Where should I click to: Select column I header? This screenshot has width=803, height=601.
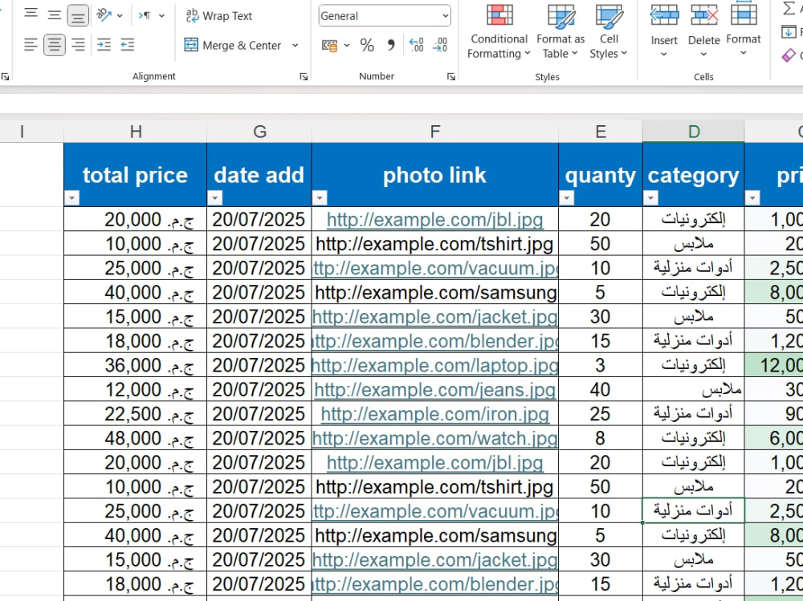pos(32,132)
